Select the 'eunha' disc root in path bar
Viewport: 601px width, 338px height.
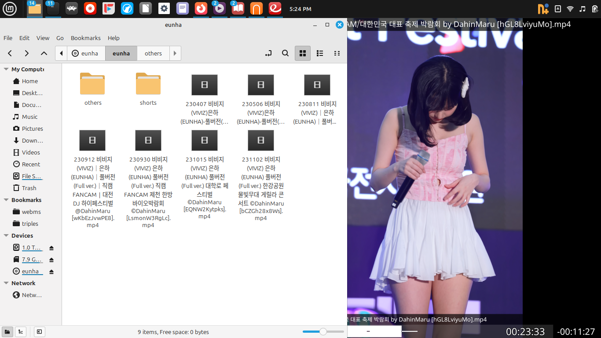[x=85, y=53]
